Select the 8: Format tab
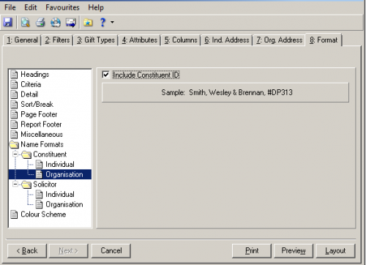Screen dimensions: 366x265 (324, 40)
